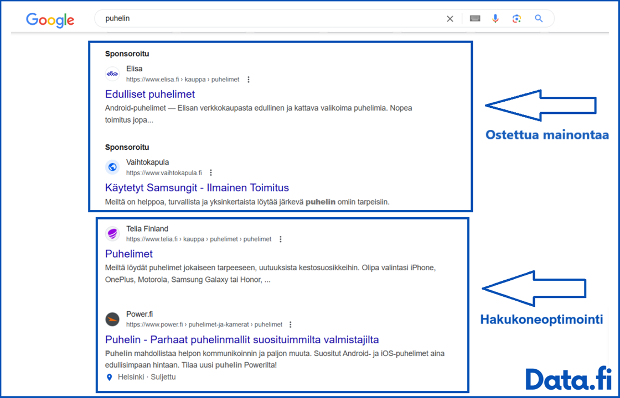Click the Power.fi site name
The height and width of the screenshot is (398, 620).
point(139,314)
